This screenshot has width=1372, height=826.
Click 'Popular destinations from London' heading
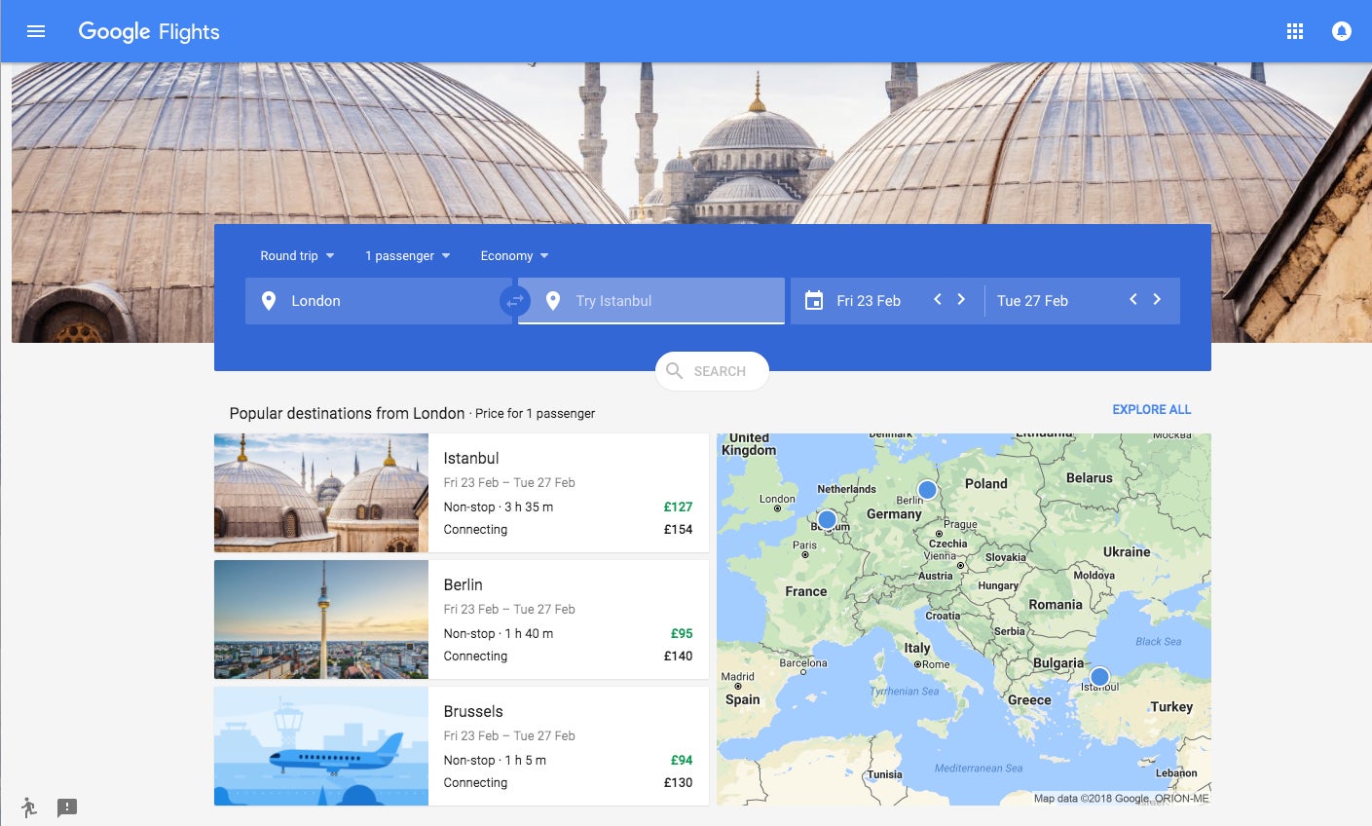click(x=347, y=413)
